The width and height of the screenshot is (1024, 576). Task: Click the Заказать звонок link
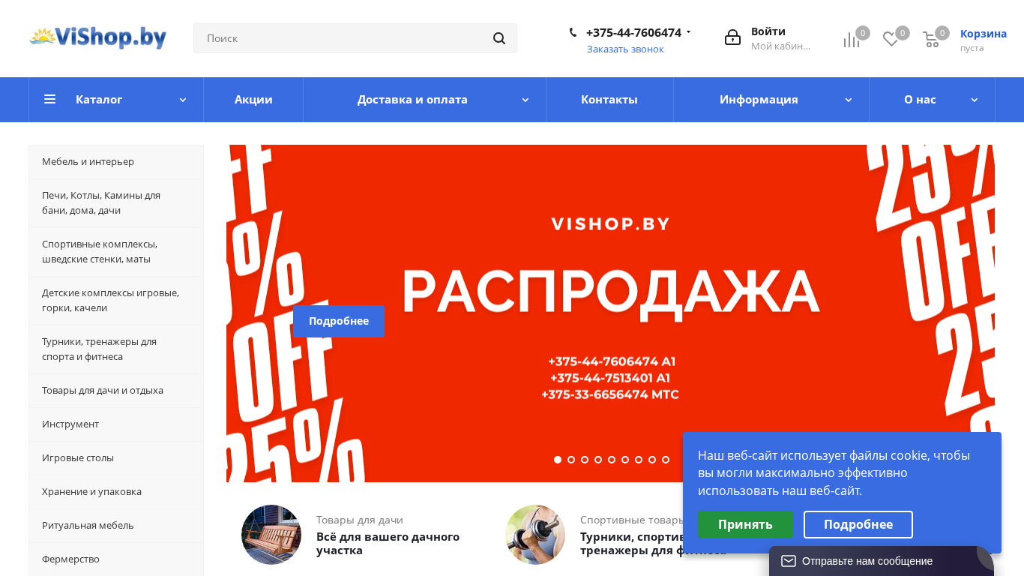coord(625,49)
